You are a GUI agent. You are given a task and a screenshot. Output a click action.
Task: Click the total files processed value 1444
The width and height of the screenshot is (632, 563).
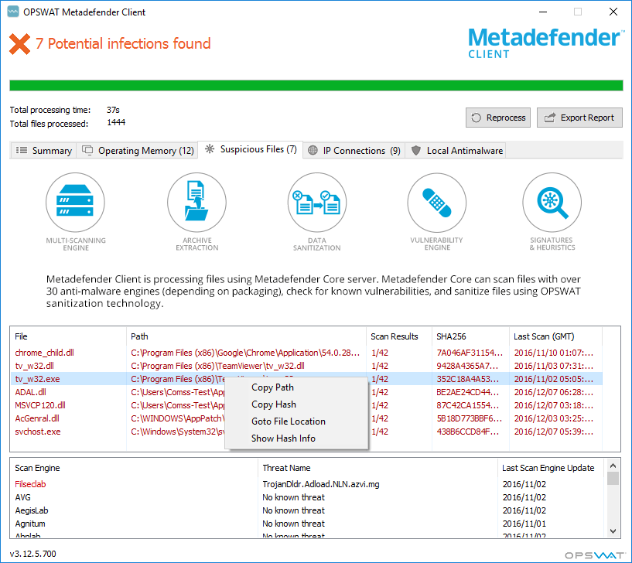tap(116, 122)
